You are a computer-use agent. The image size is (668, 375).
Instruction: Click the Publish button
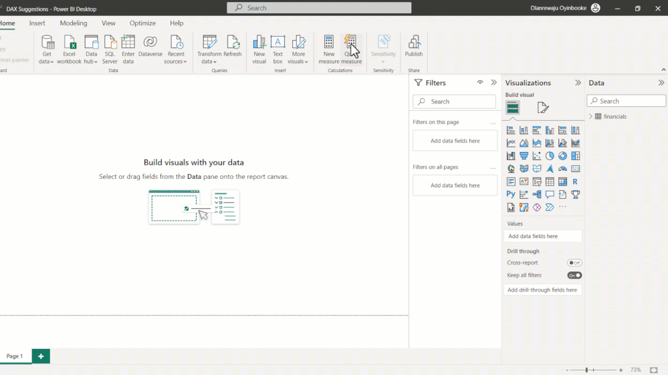(414, 46)
